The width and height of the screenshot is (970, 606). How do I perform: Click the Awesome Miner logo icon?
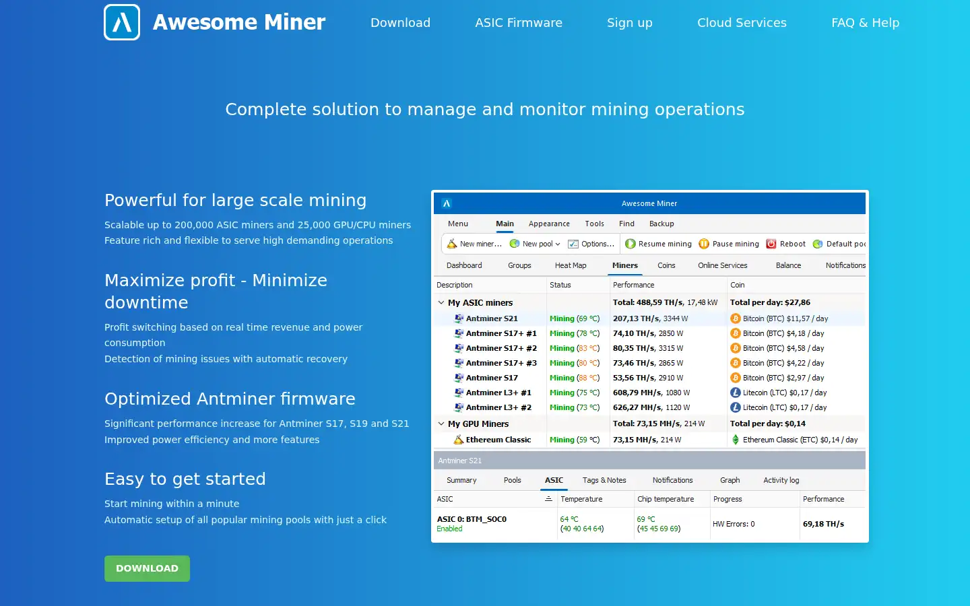click(x=122, y=22)
